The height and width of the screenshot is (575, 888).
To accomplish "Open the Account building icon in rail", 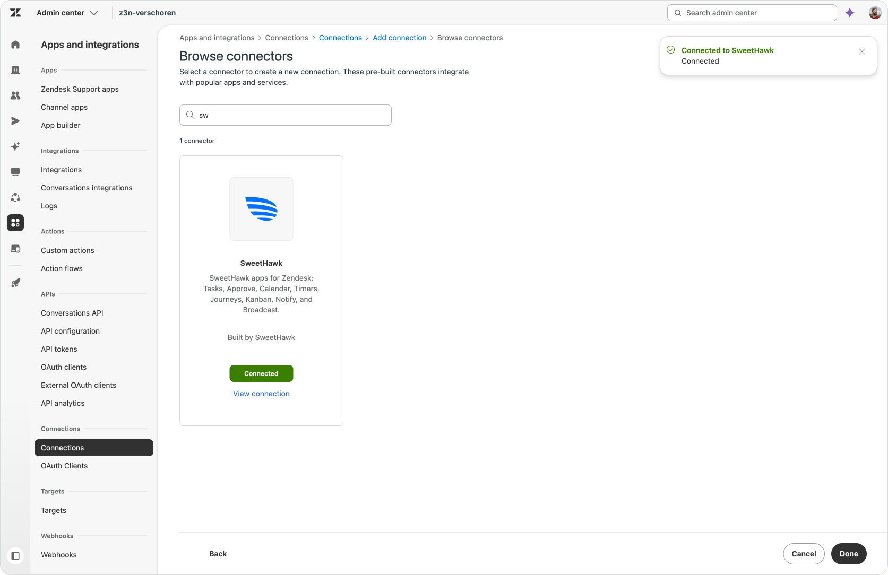I will (15, 70).
